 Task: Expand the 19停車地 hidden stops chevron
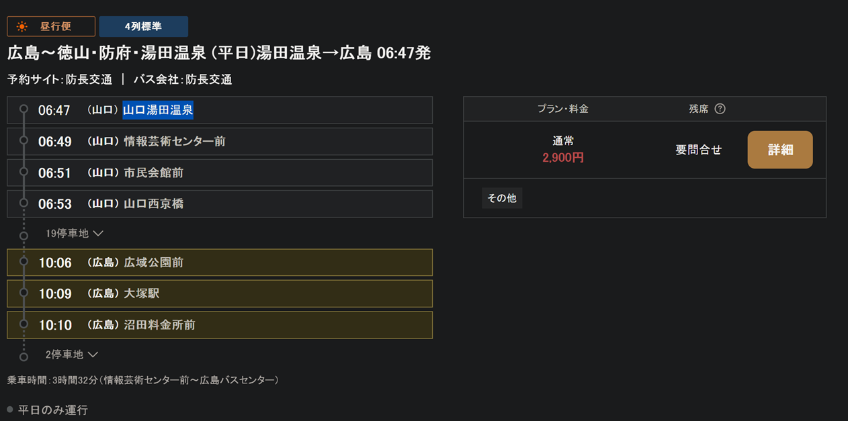point(98,234)
